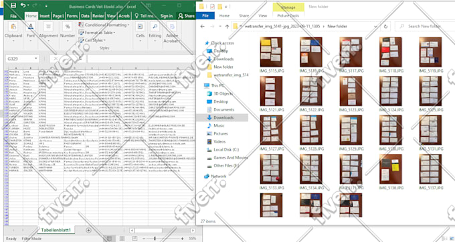This screenshot has width=455, height=242.
Task: Open the File tab in File Explorer
Action: click(x=205, y=16)
